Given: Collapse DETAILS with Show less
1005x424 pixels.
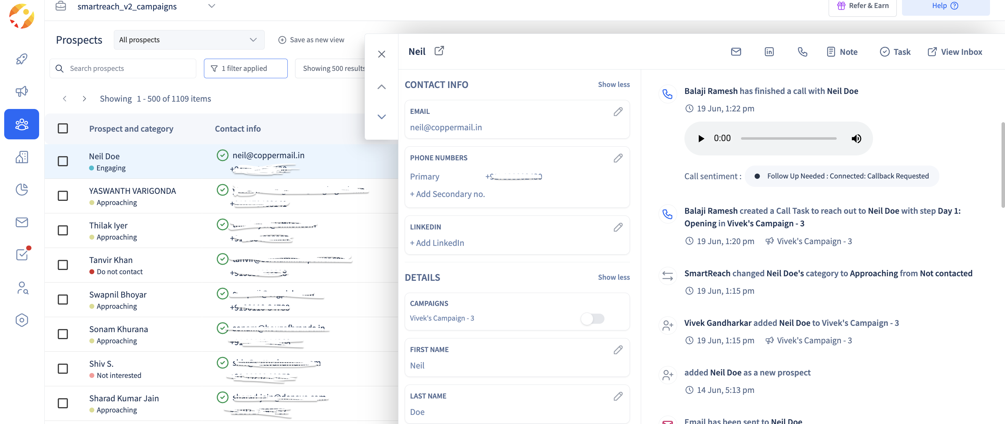Looking at the screenshot, I should click(614, 277).
